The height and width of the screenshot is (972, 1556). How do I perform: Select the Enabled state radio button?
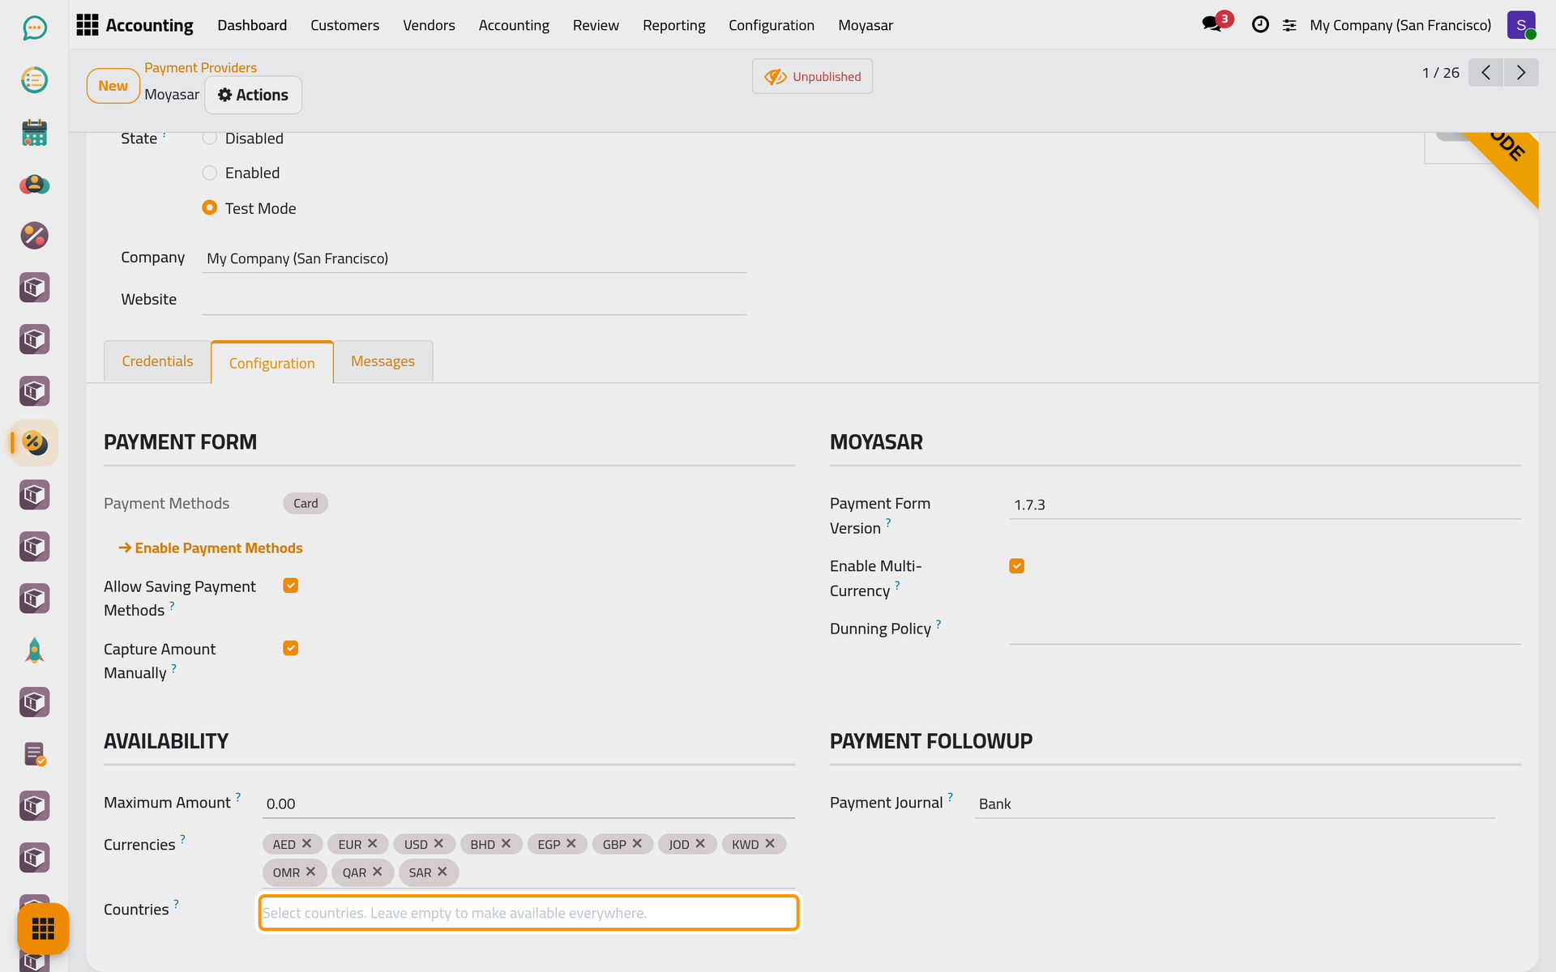click(x=210, y=173)
